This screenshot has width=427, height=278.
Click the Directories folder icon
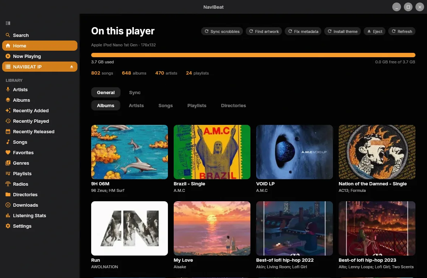[8, 194]
